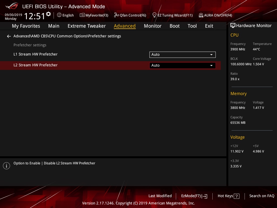277x208 pixels.
Task: Click the +12V reading 11.902 V
Action: click(237, 151)
